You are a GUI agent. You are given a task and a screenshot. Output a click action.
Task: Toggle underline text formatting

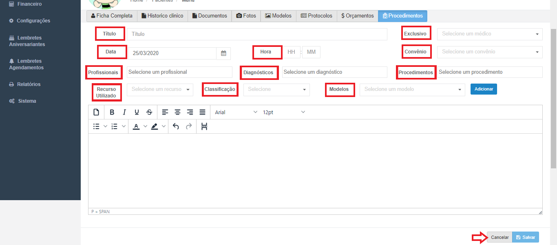tap(137, 112)
